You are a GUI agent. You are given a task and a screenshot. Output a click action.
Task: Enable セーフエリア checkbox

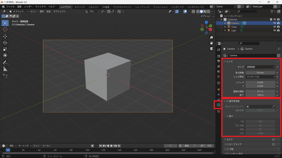point(227,144)
